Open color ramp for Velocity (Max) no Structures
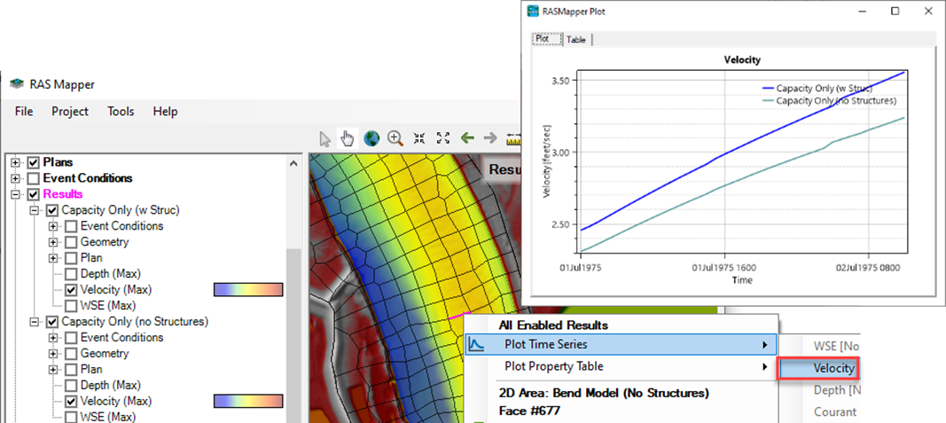 pos(248,402)
